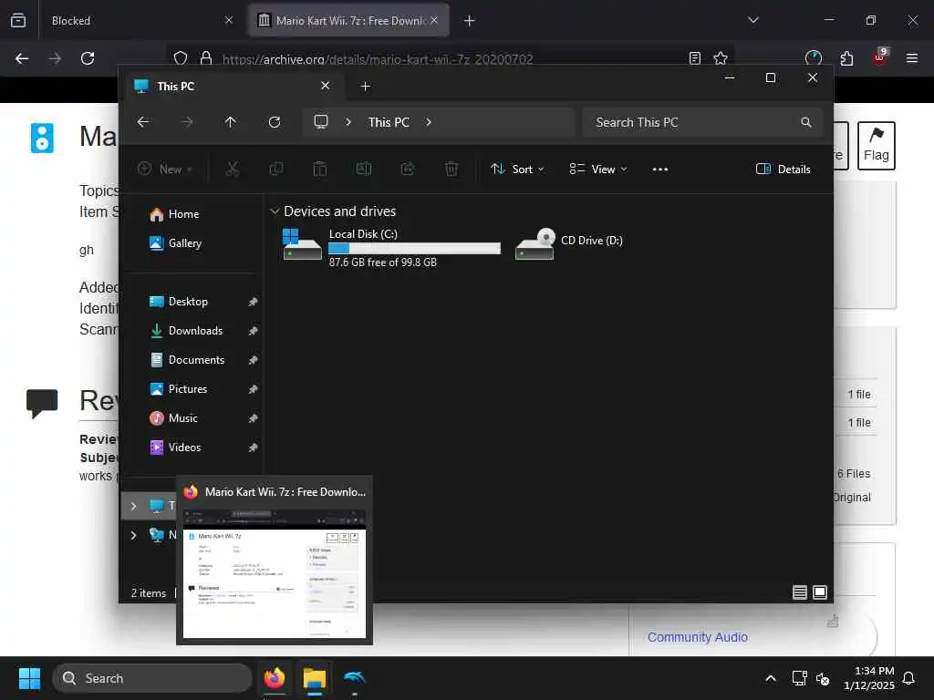
Task: Click the File Explorer taskbar icon
Action: [x=315, y=678]
